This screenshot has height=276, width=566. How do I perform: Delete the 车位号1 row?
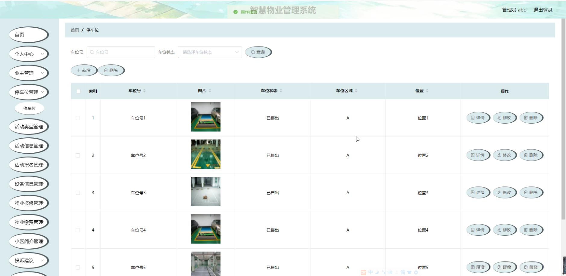(x=531, y=118)
